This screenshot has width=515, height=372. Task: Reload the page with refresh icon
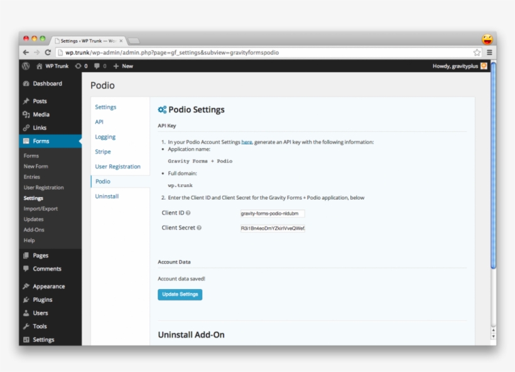(48, 53)
